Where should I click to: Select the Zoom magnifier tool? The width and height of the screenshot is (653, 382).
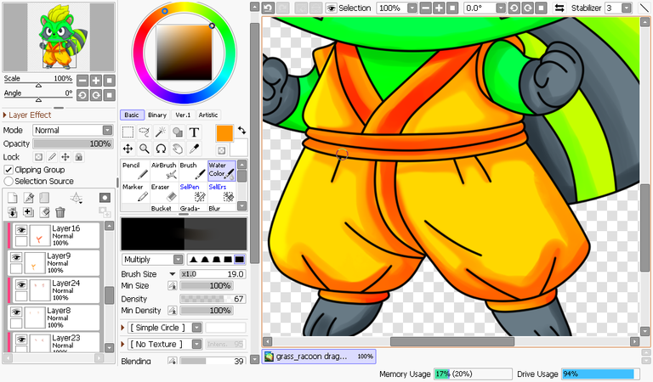coord(144,149)
